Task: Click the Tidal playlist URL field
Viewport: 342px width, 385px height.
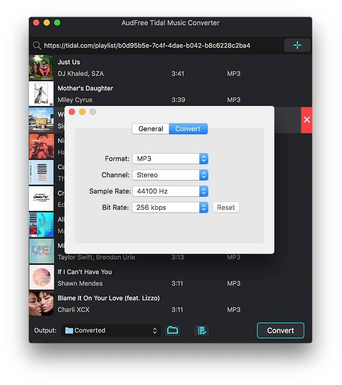Action: pyautogui.click(x=147, y=46)
